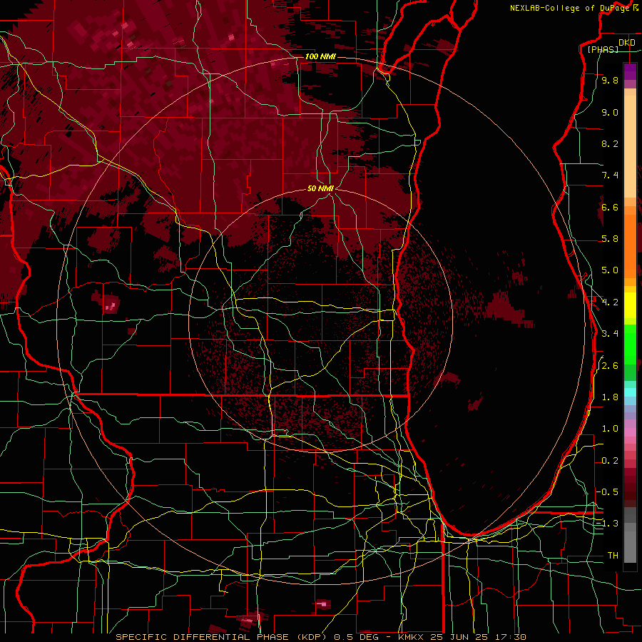Click the -1.3 scale value
The width and height of the screenshot is (642, 642).
click(x=608, y=524)
